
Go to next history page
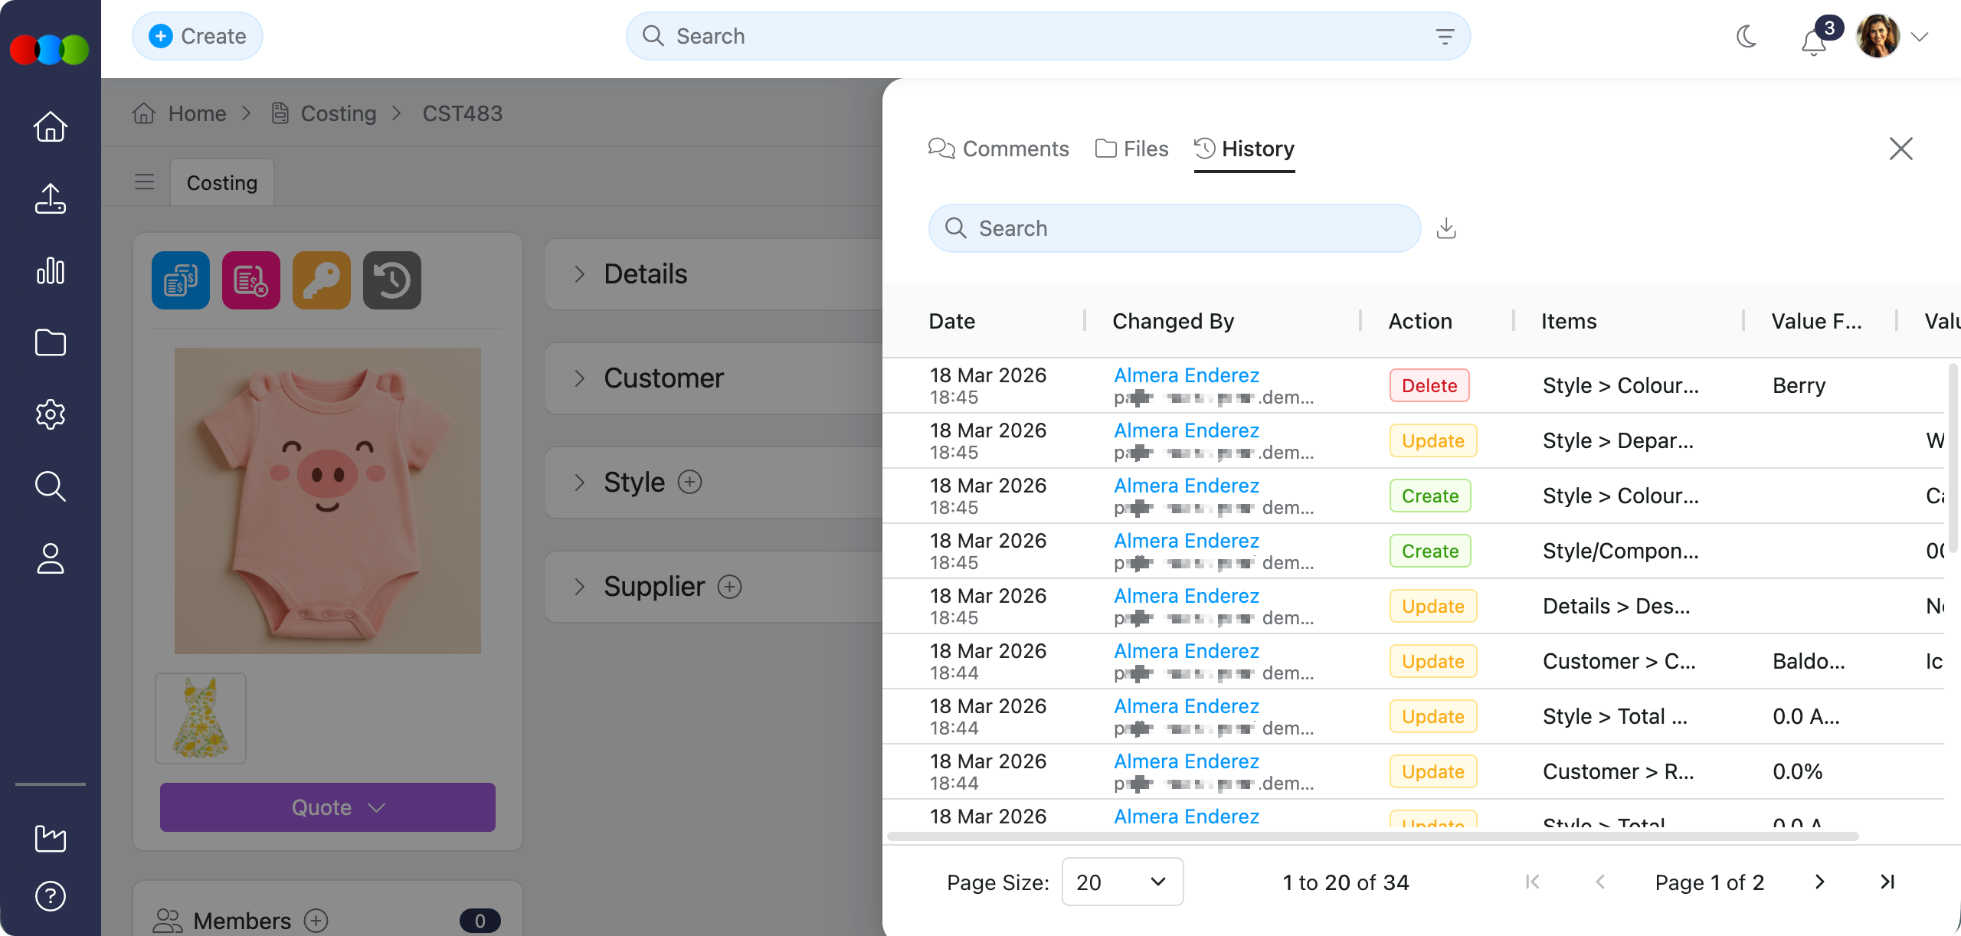[x=1819, y=882]
